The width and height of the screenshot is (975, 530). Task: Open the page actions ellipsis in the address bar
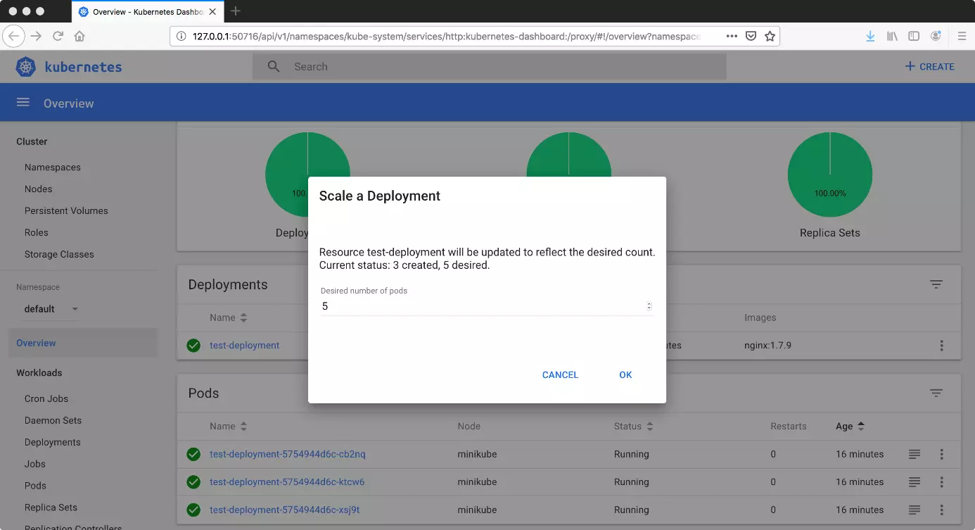(x=732, y=36)
